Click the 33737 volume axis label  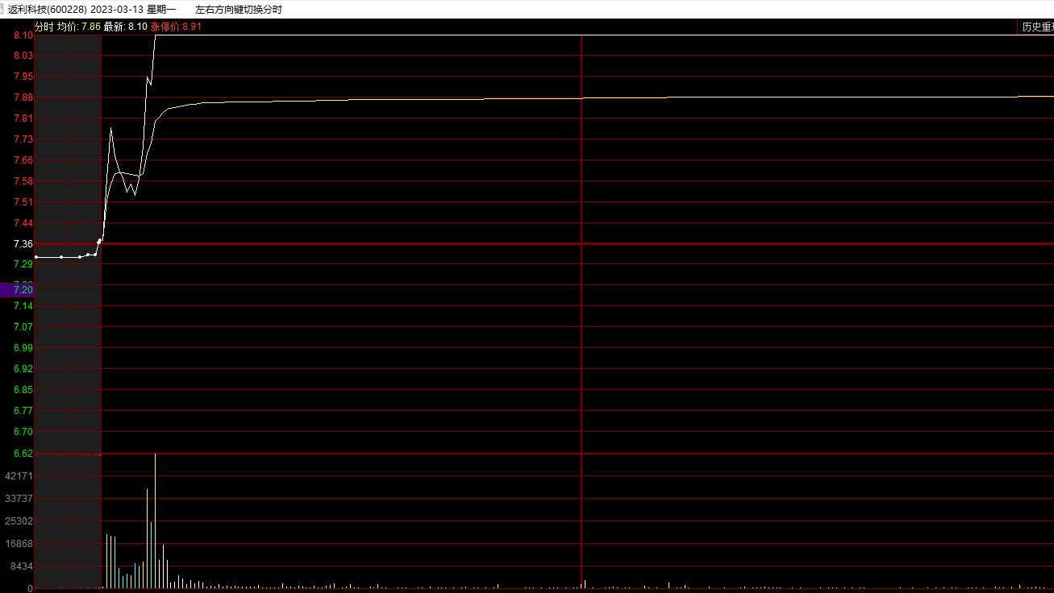(19, 499)
